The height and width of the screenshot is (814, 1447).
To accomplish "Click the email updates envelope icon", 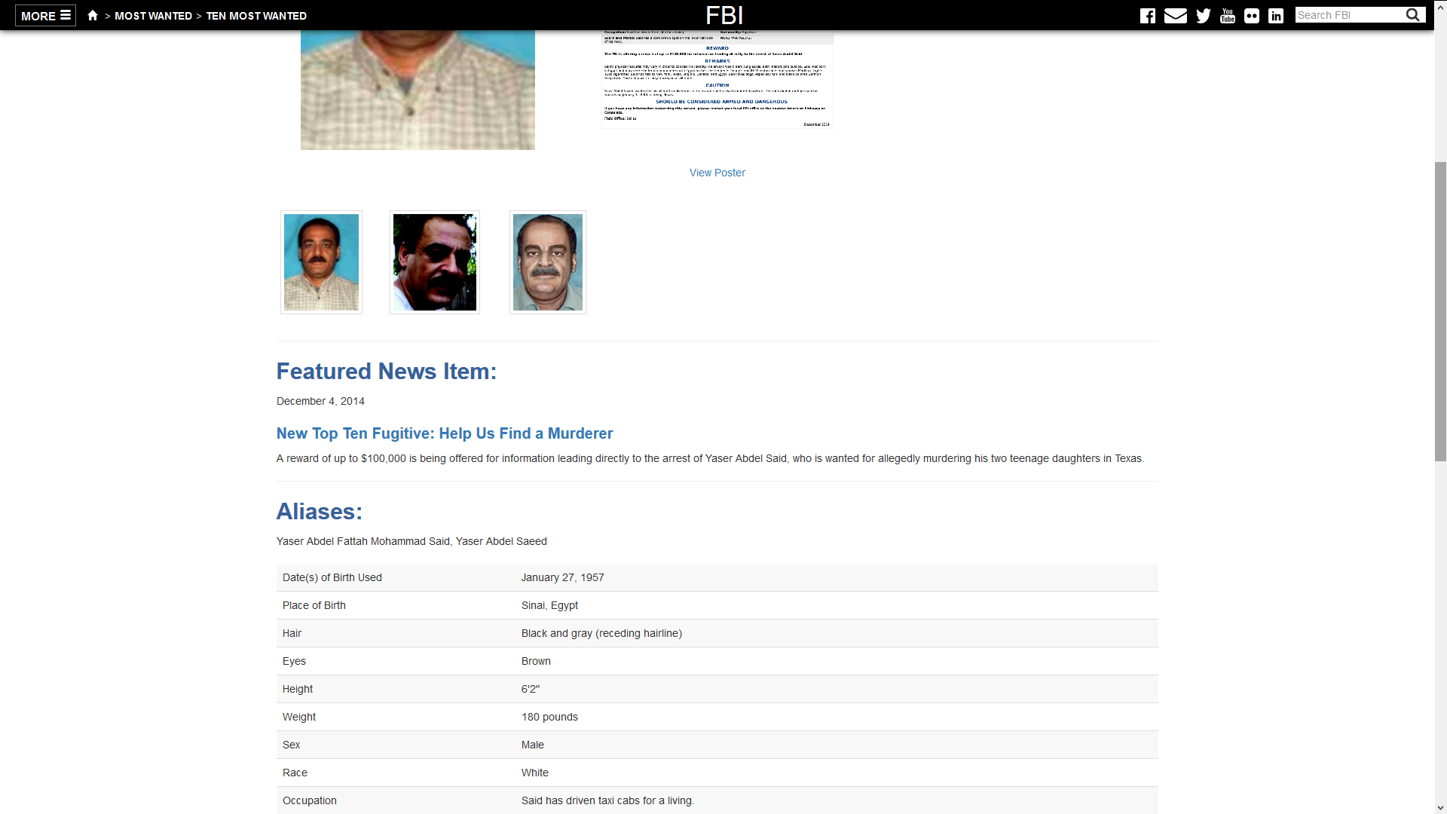I will 1175,16.
